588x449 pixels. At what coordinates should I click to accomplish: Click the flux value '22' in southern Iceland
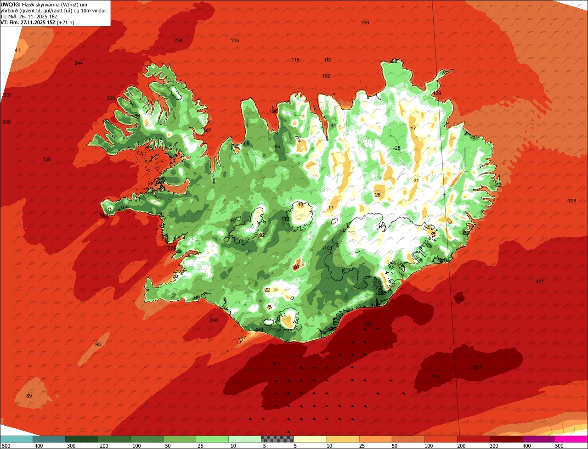click(x=267, y=290)
